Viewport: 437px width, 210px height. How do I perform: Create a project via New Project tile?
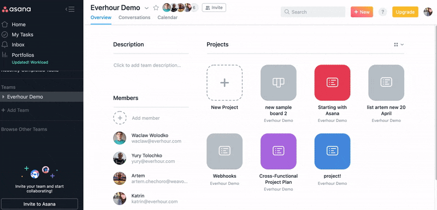225,83
